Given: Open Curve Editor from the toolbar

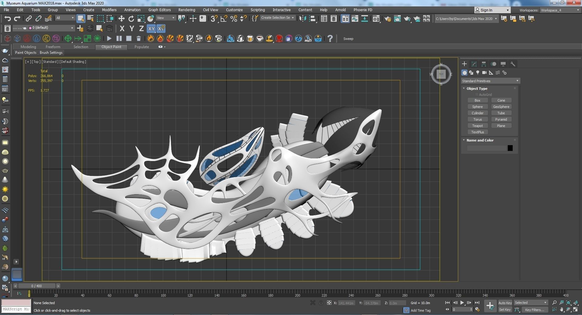Looking at the screenshot, I should (355, 19).
